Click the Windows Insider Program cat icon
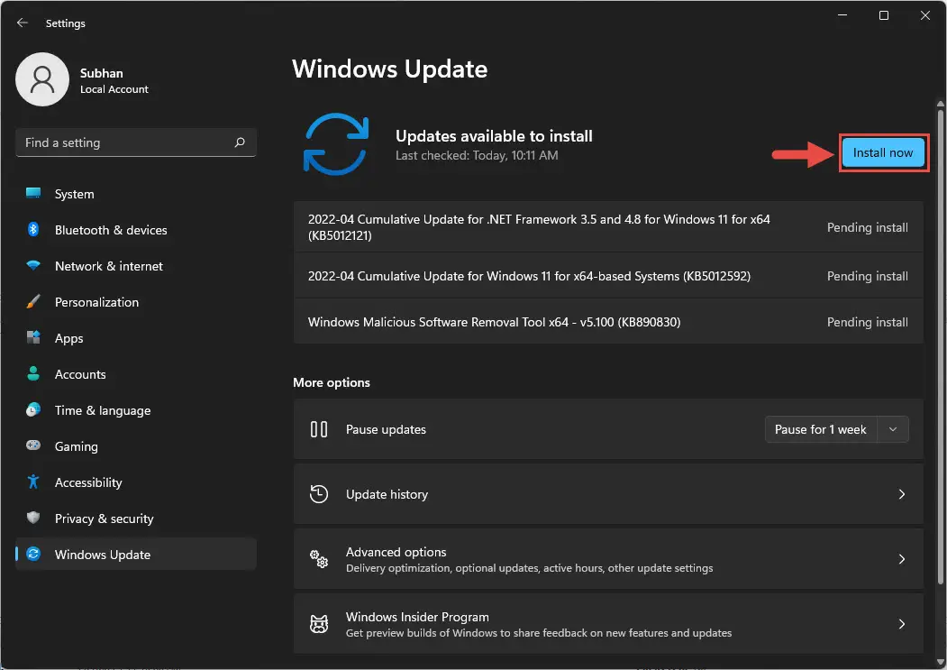 pos(319,623)
